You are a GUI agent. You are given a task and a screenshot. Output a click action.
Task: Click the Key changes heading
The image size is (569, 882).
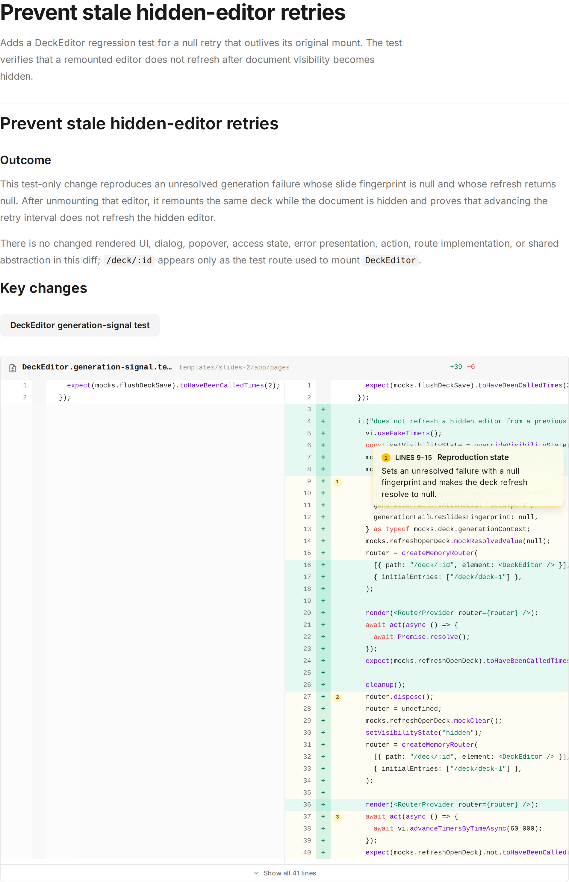coord(44,288)
